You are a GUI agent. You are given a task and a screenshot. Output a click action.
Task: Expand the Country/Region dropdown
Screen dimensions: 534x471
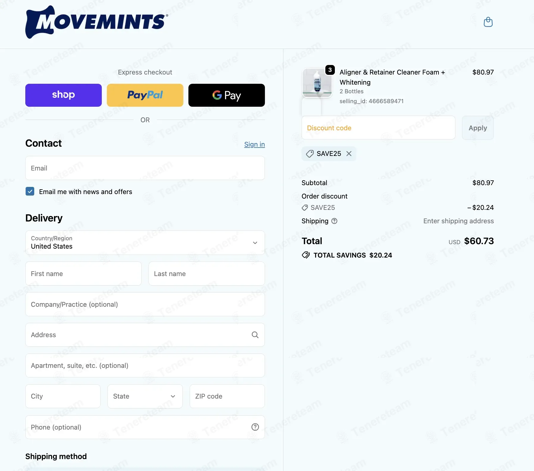click(x=145, y=243)
